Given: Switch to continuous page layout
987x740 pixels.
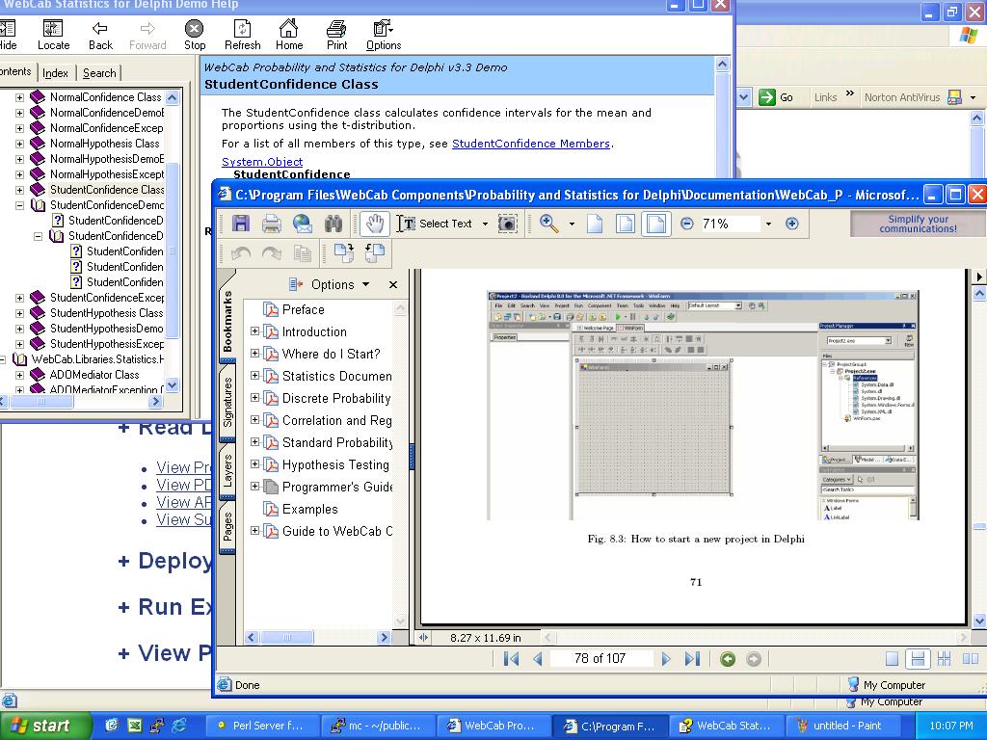Looking at the screenshot, I should [x=918, y=659].
